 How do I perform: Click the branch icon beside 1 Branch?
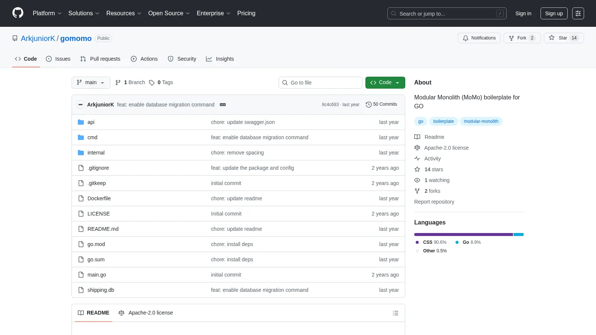tap(118, 83)
